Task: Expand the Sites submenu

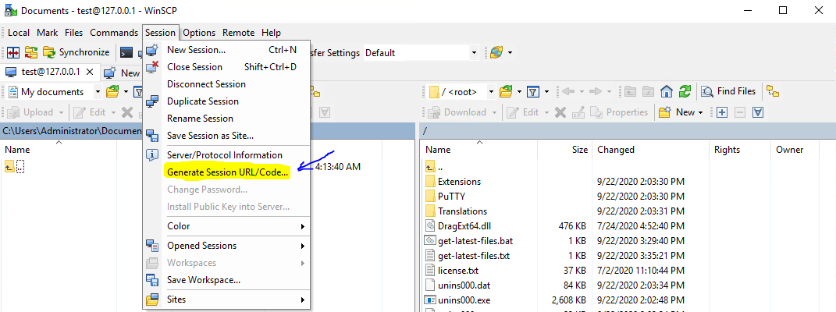Action: tap(226, 299)
